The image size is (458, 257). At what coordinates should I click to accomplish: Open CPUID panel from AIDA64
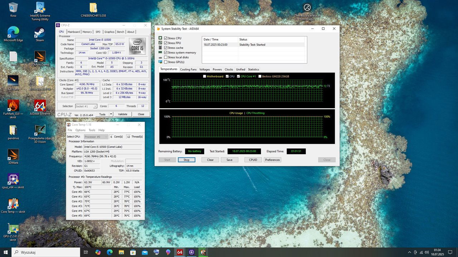[253, 160]
